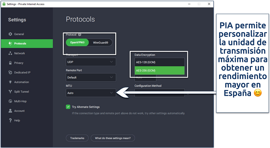Image resolution: width=270 pixels, height=148 pixels.
Task: Click the Network icon in sidebar
Action: 10,53
